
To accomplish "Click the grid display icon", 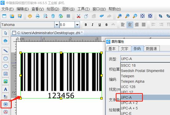I will click(x=68, y=16).
